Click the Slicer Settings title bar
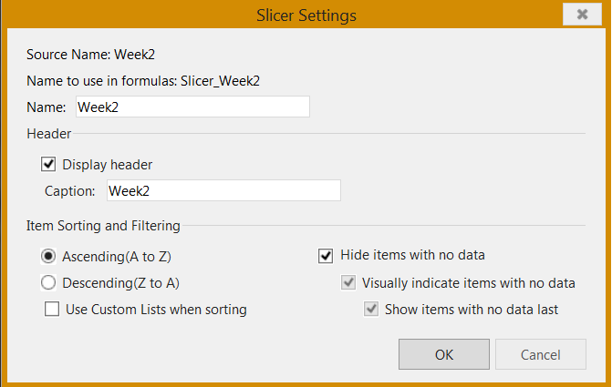This screenshot has width=612, height=387. [306, 15]
